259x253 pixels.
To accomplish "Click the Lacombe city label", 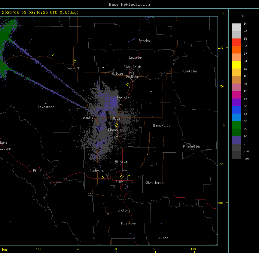I will pos(135,57).
